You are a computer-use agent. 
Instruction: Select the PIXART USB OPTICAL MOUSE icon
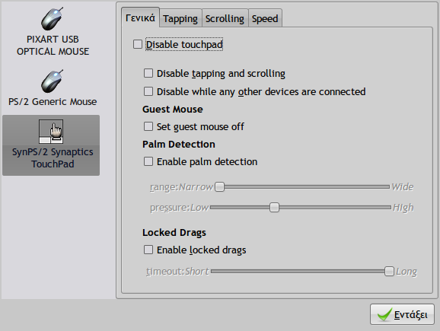(x=53, y=19)
